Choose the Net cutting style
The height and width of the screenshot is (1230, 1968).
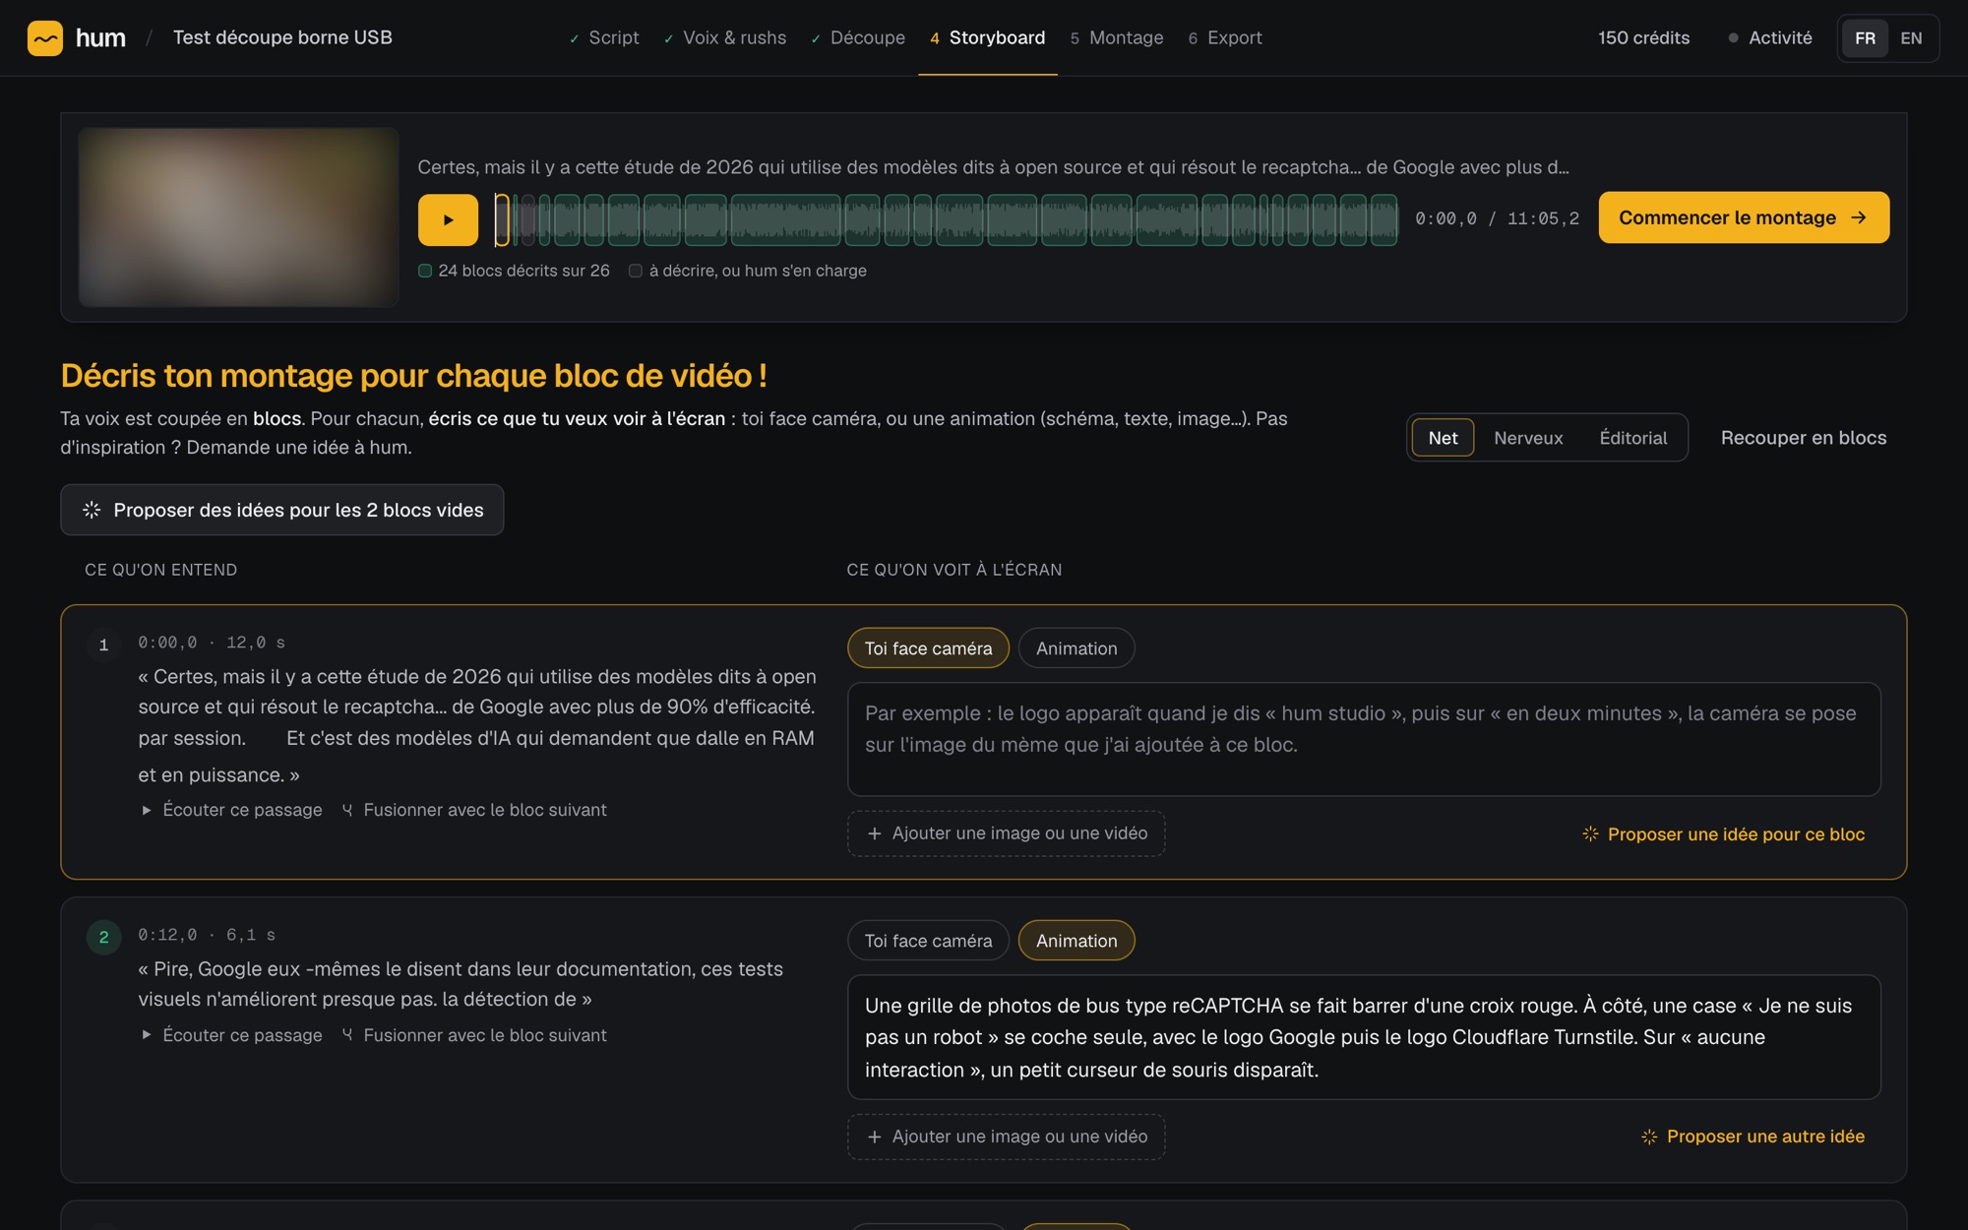[1443, 438]
